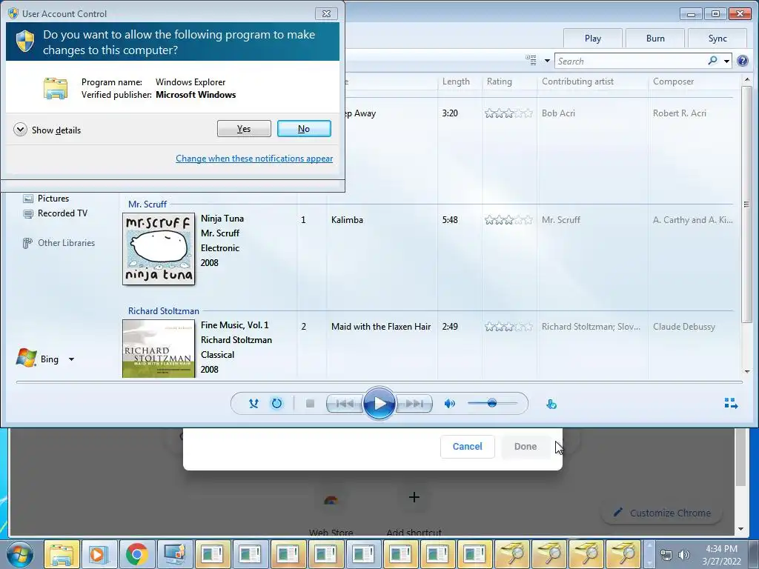Sort by Contributing artist column header
Screen dimensions: 759x569
(x=577, y=81)
